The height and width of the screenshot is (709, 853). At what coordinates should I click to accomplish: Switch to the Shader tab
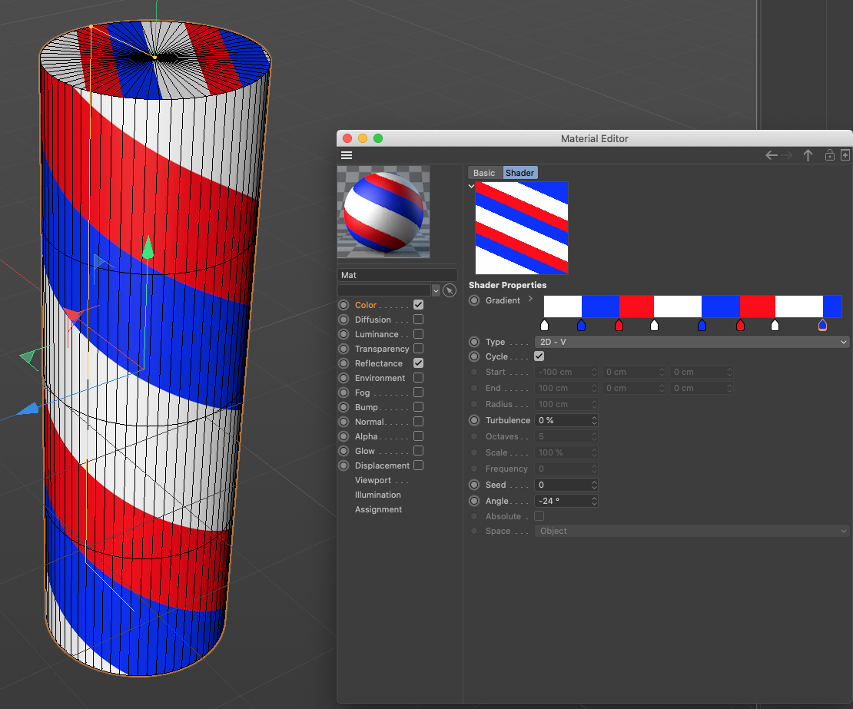pyautogui.click(x=519, y=173)
